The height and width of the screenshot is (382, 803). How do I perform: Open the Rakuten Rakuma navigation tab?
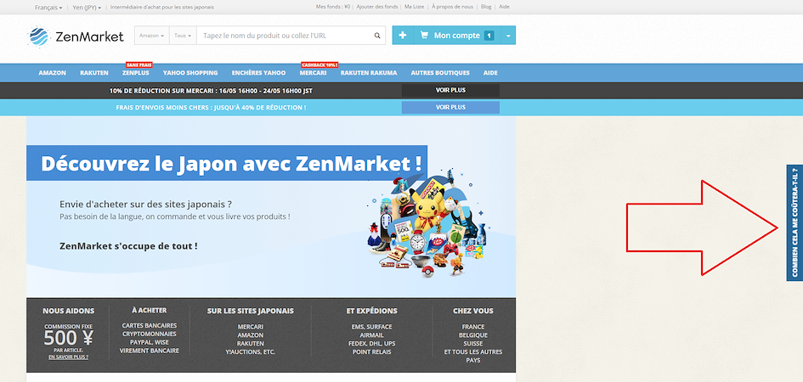click(x=369, y=73)
